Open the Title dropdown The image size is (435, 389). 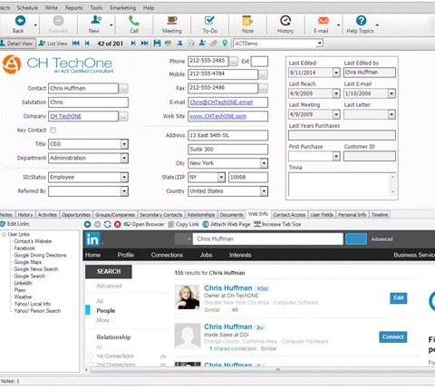124,144
